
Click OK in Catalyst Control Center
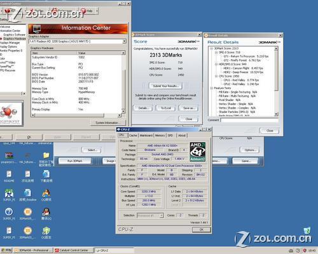[x=29, y=137]
